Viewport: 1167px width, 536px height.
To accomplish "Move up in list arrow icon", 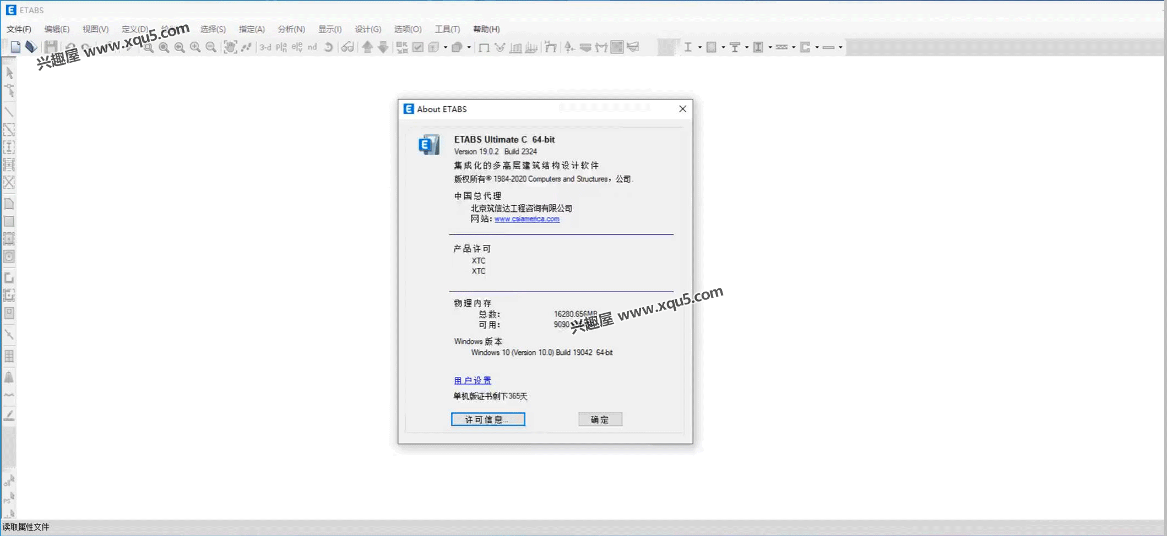I will pyautogui.click(x=367, y=47).
